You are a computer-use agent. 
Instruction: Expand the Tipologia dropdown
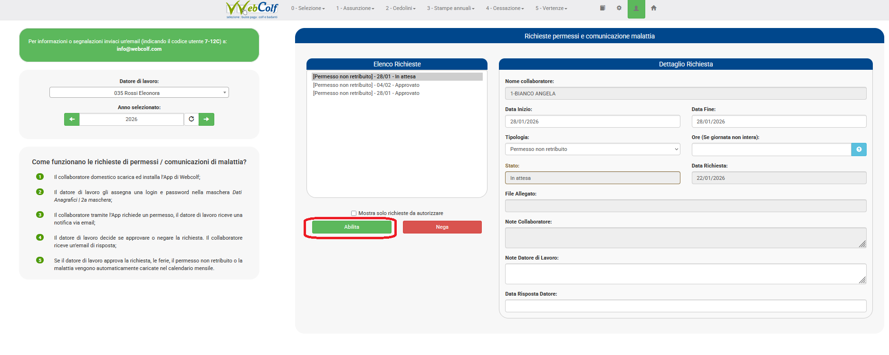(x=592, y=149)
